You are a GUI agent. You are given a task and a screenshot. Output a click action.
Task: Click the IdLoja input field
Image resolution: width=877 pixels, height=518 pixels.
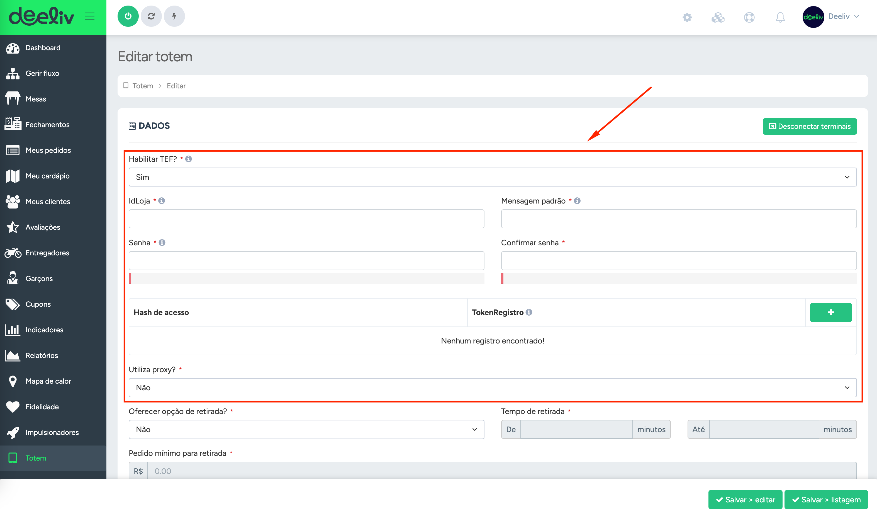pyautogui.click(x=306, y=219)
